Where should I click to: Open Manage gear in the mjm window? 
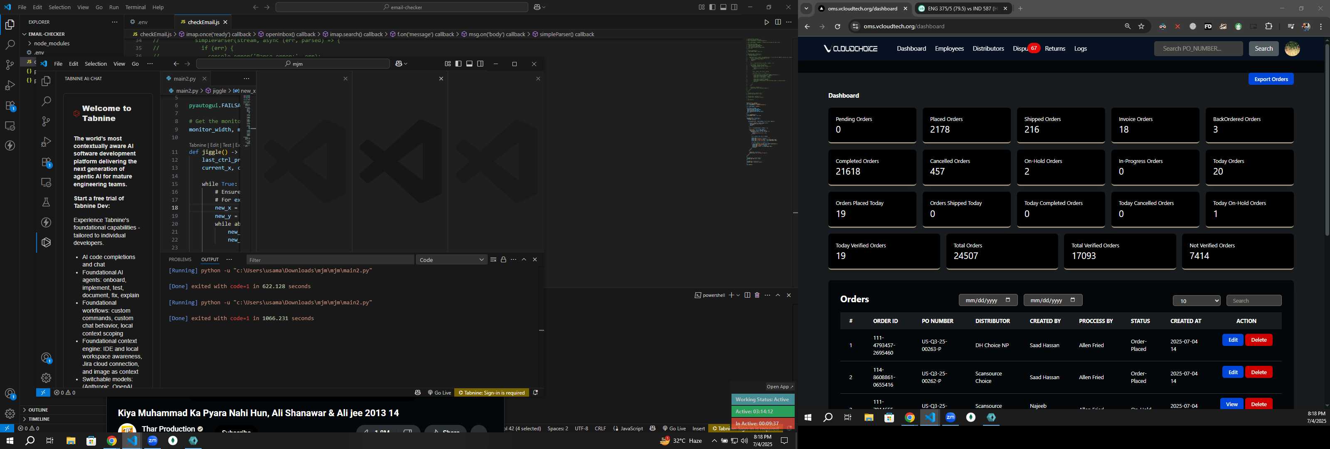click(x=46, y=377)
